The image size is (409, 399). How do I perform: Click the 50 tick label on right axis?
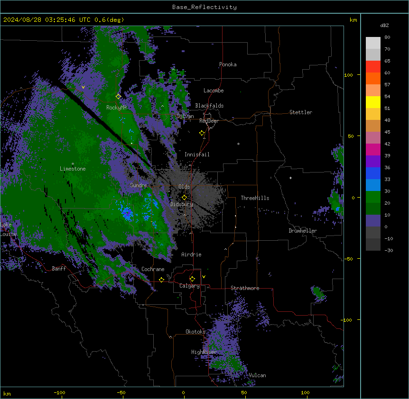click(x=351, y=136)
